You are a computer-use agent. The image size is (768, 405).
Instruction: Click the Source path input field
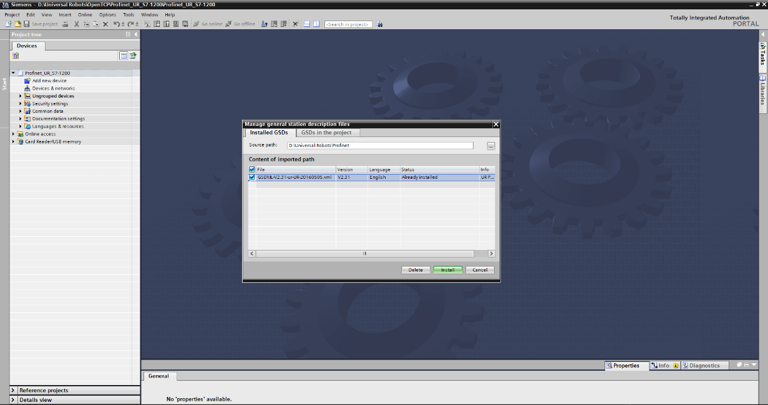tap(380, 146)
